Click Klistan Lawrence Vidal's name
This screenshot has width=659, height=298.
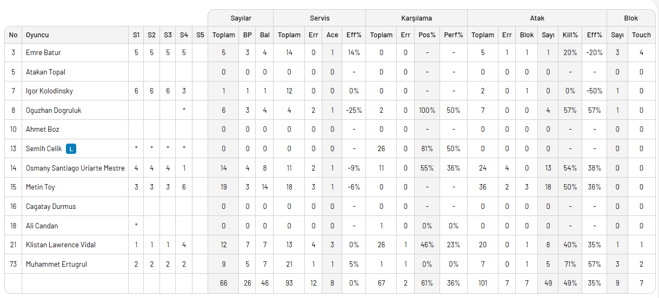(61, 245)
